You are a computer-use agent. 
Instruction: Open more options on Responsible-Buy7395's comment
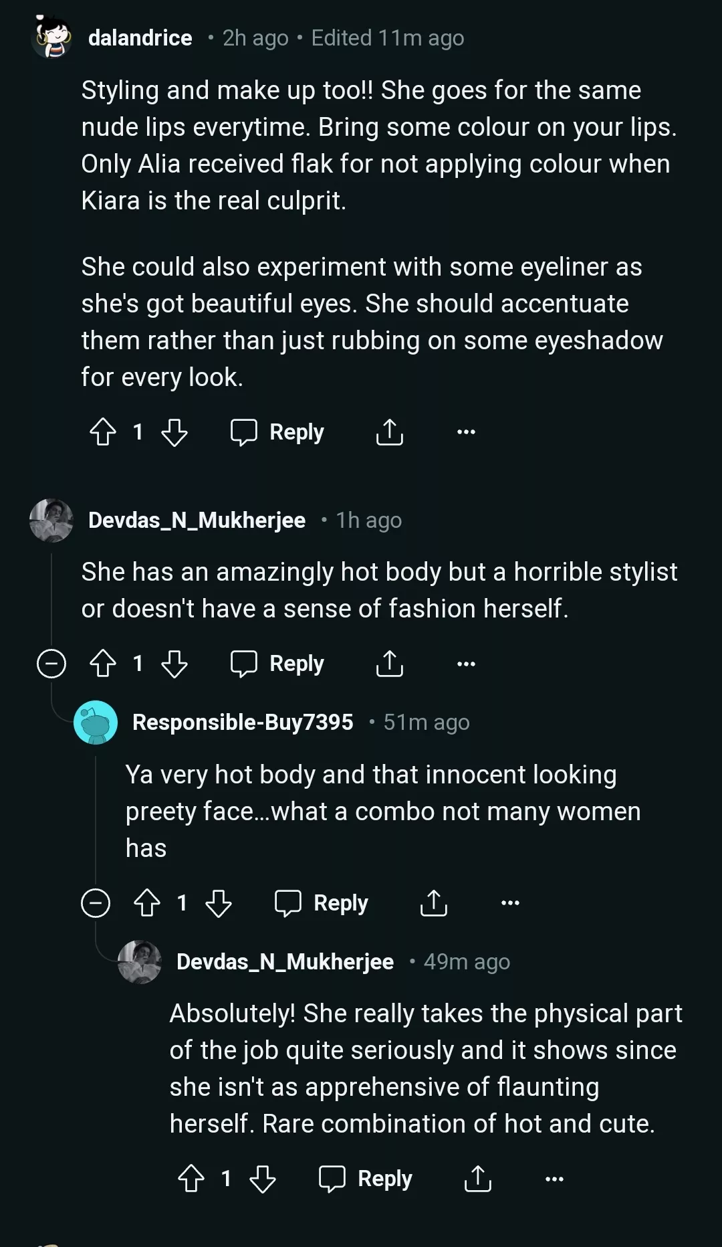click(510, 903)
